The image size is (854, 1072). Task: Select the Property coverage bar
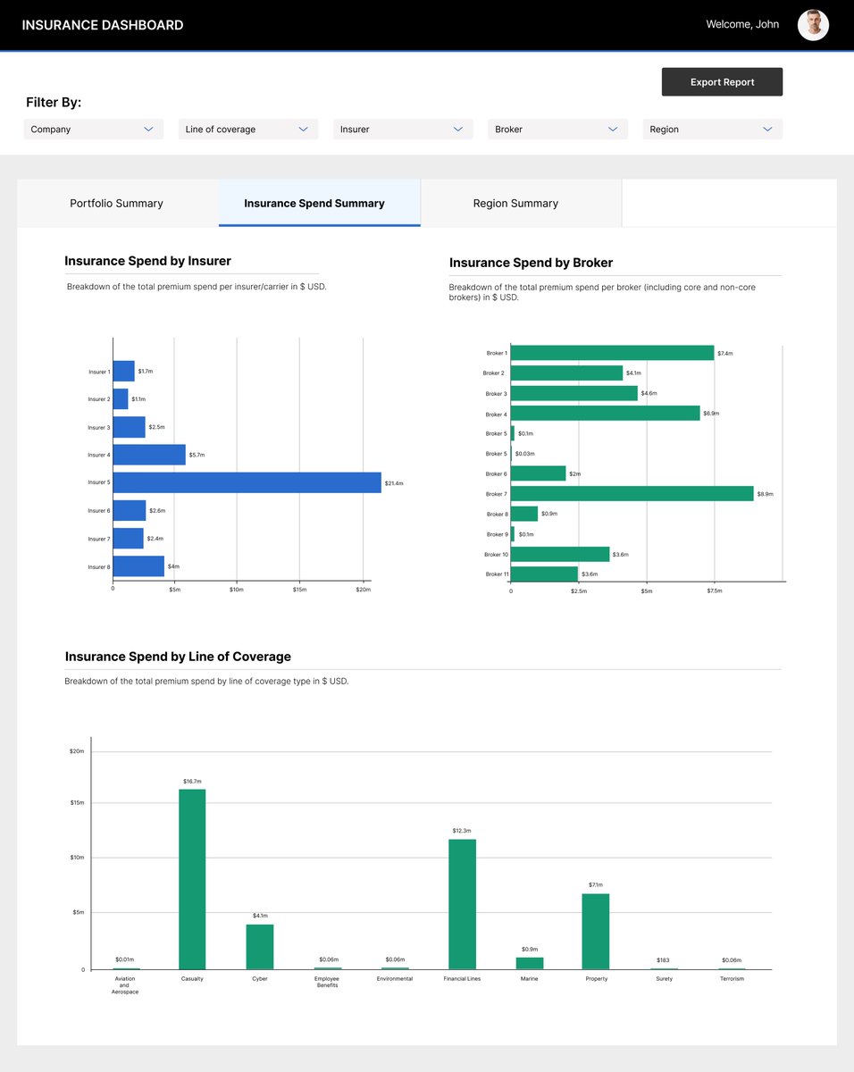(x=596, y=932)
